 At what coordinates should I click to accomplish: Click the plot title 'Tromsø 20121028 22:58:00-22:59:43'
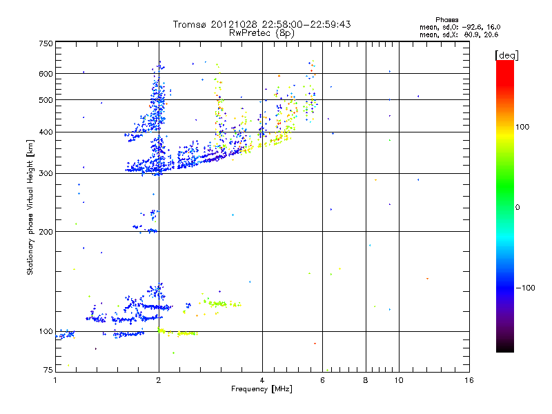262,24
